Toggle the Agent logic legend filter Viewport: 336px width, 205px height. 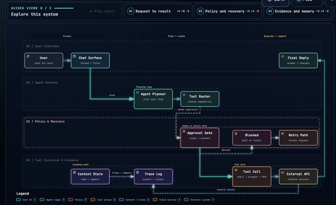point(53,200)
